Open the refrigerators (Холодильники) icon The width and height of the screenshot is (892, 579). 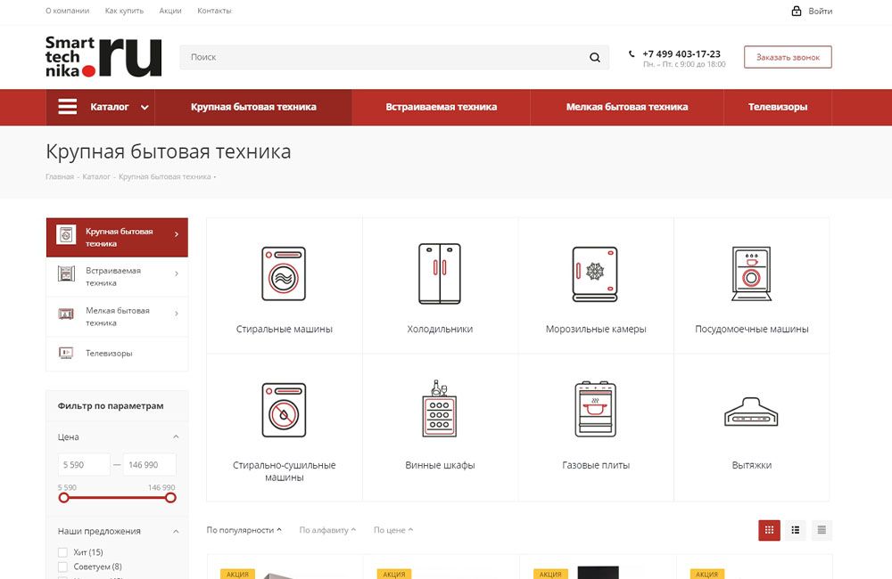[x=440, y=273]
